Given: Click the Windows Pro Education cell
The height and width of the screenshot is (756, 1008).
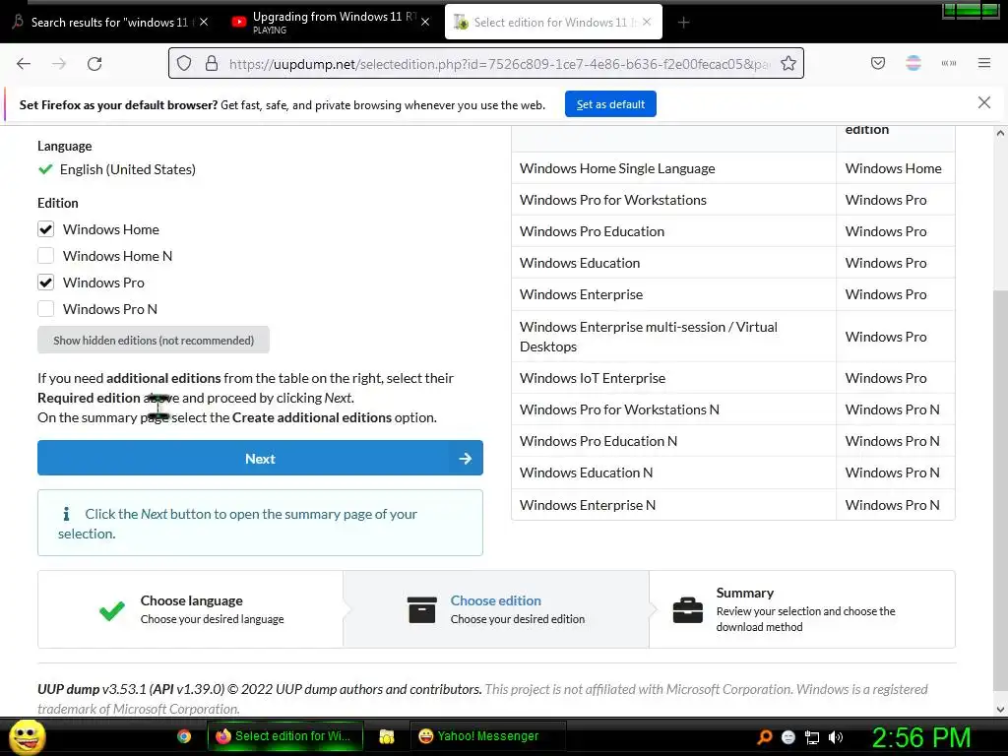Looking at the screenshot, I should pos(673,231).
